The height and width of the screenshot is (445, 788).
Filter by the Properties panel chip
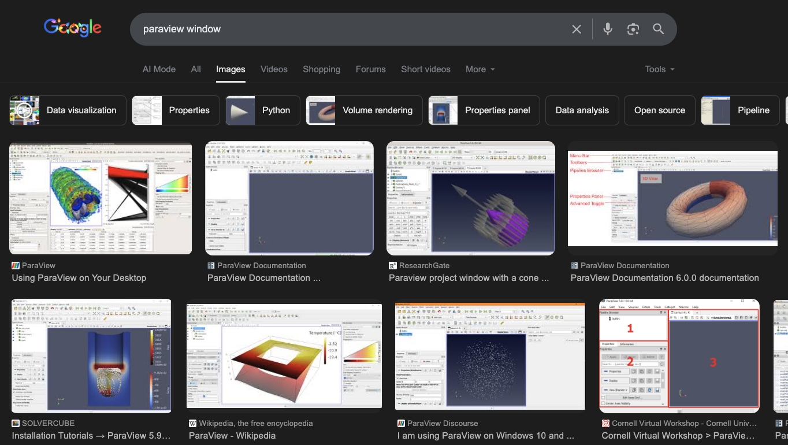484,110
